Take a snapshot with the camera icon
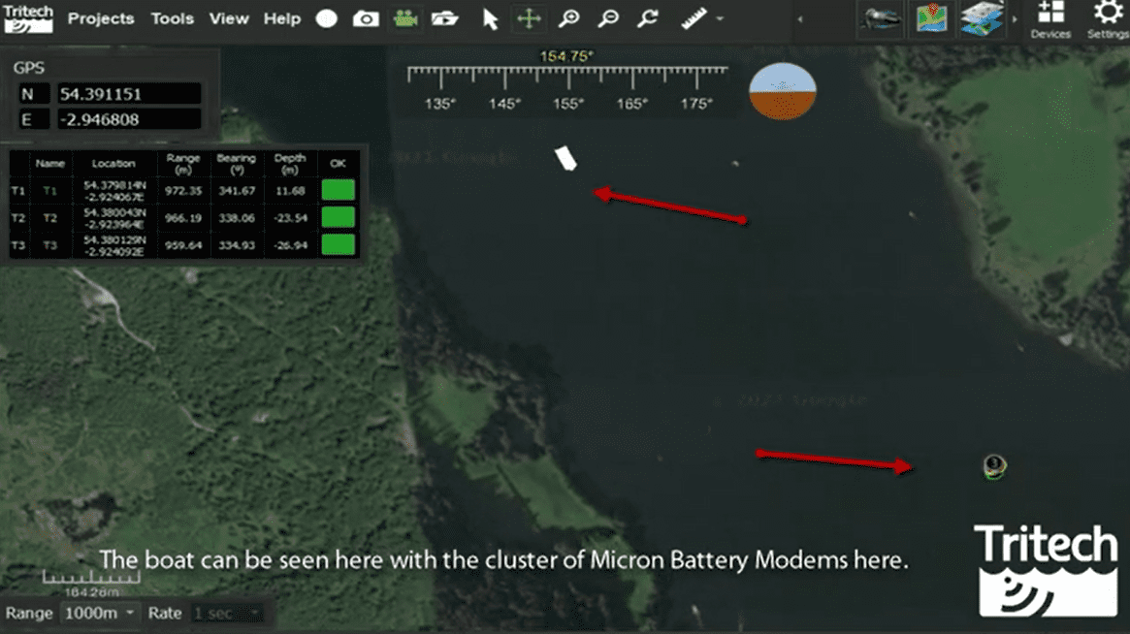The width and height of the screenshot is (1130, 634). click(366, 18)
